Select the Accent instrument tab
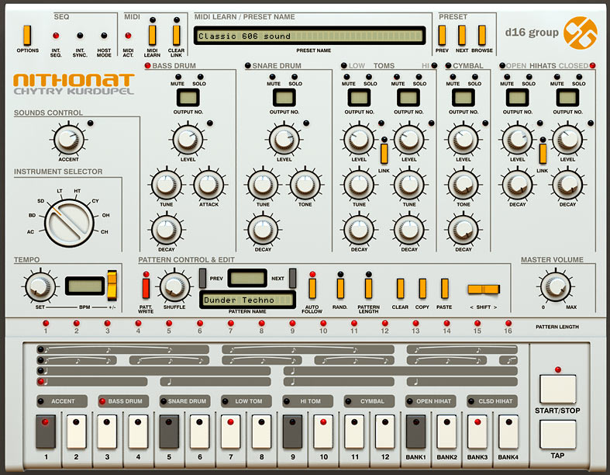The height and width of the screenshot is (475, 610). point(62,401)
